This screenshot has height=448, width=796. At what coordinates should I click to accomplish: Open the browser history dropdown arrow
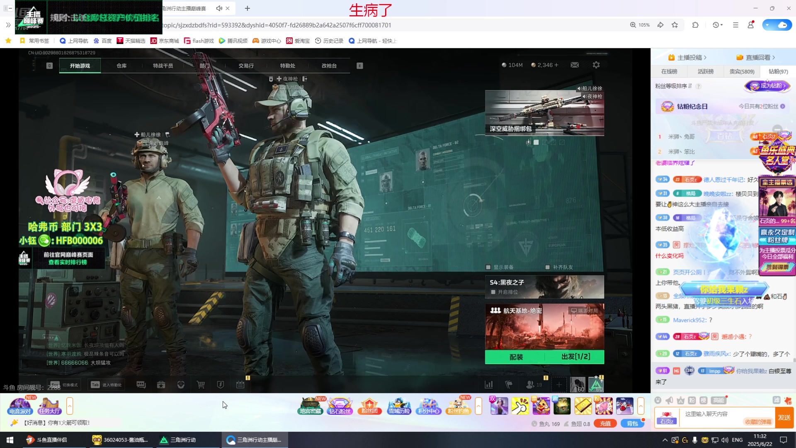point(722,25)
